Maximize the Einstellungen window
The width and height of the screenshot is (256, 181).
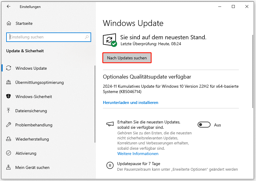(x=233, y=6)
